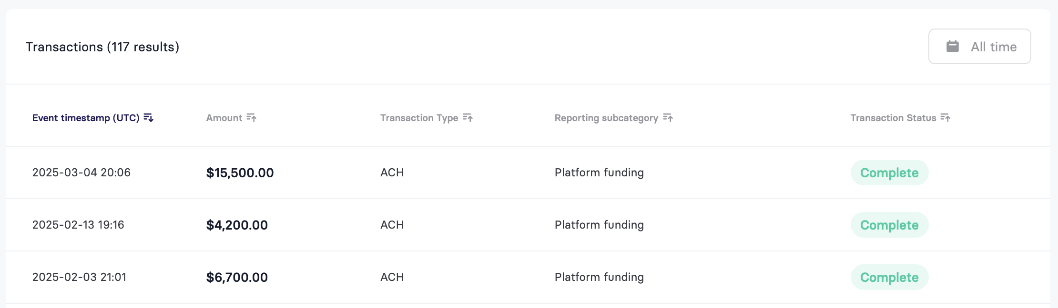Select the $6,700.00 amount cell
Screen dimensions: 1058x308
tap(237, 277)
